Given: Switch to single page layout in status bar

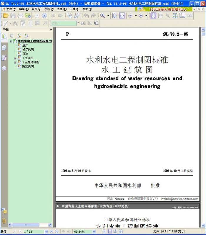Looking at the screenshot, I should pyautogui.click(x=104, y=231).
